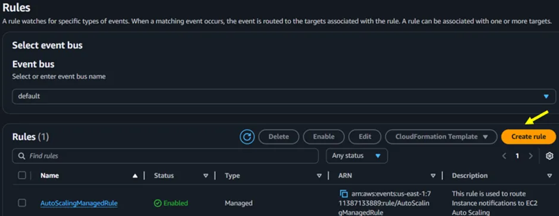Screen dimensions: 559x216
Task: Click the Managed type cell
Action: click(x=238, y=203)
